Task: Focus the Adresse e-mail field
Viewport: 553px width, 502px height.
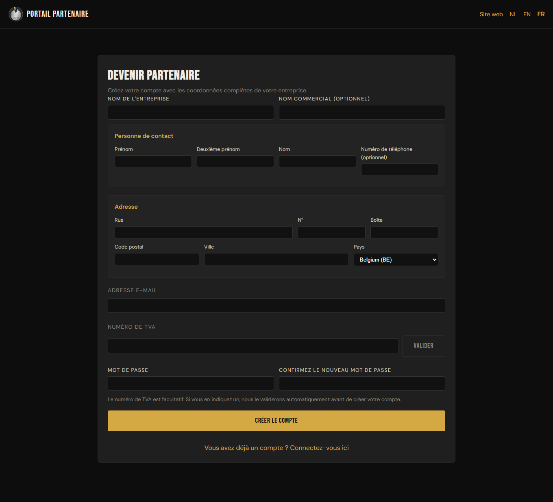Action: coord(276,306)
